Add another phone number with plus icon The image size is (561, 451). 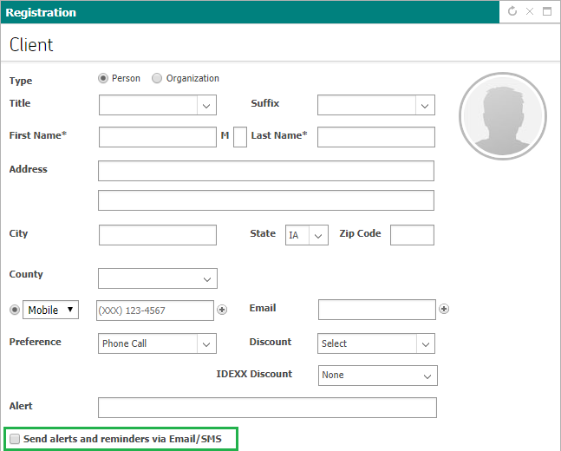coord(222,310)
